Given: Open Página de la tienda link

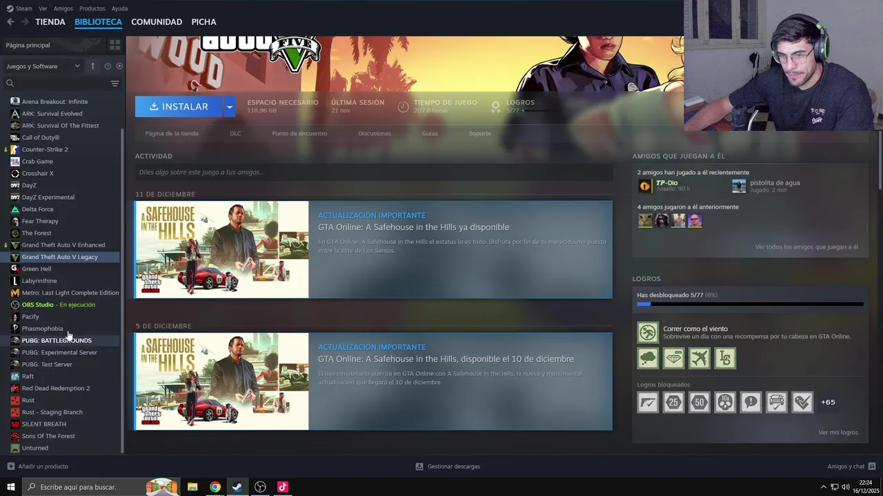Looking at the screenshot, I should [172, 133].
